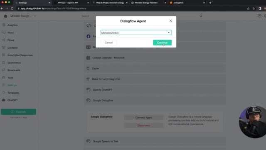Click Cancel in Dialogflow Agent dialog
This screenshot has width=266, height=150.
(x=108, y=42)
